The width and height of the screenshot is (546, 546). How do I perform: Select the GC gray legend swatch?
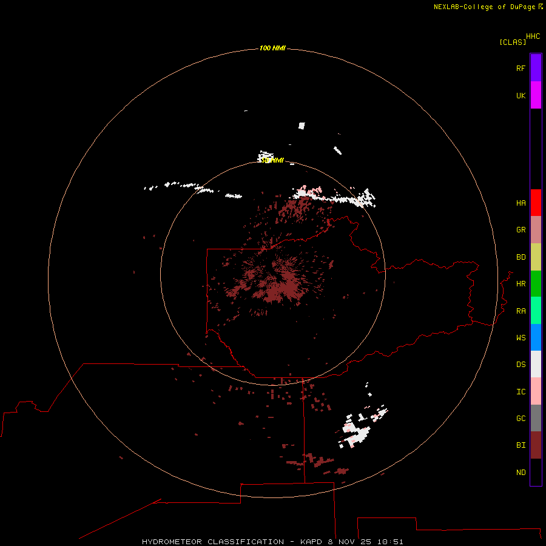point(536,418)
